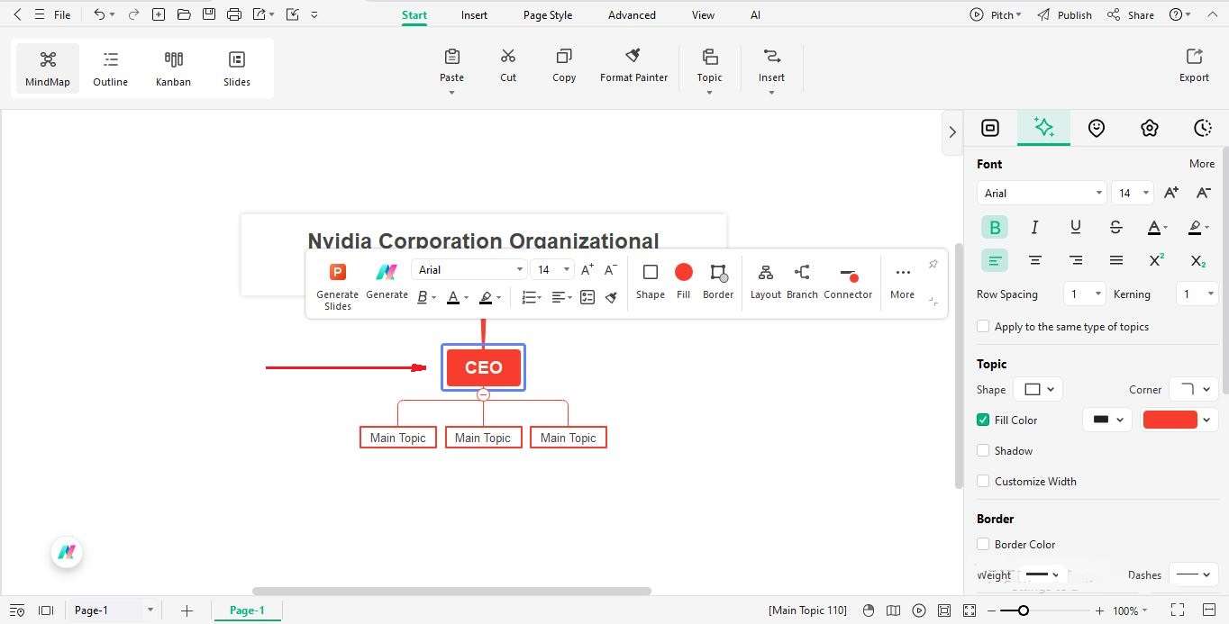Open the emoji sticker panel tab
Viewport: 1229px width, 624px height.
(x=1096, y=128)
